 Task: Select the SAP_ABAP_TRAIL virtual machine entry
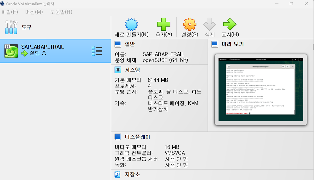point(55,51)
